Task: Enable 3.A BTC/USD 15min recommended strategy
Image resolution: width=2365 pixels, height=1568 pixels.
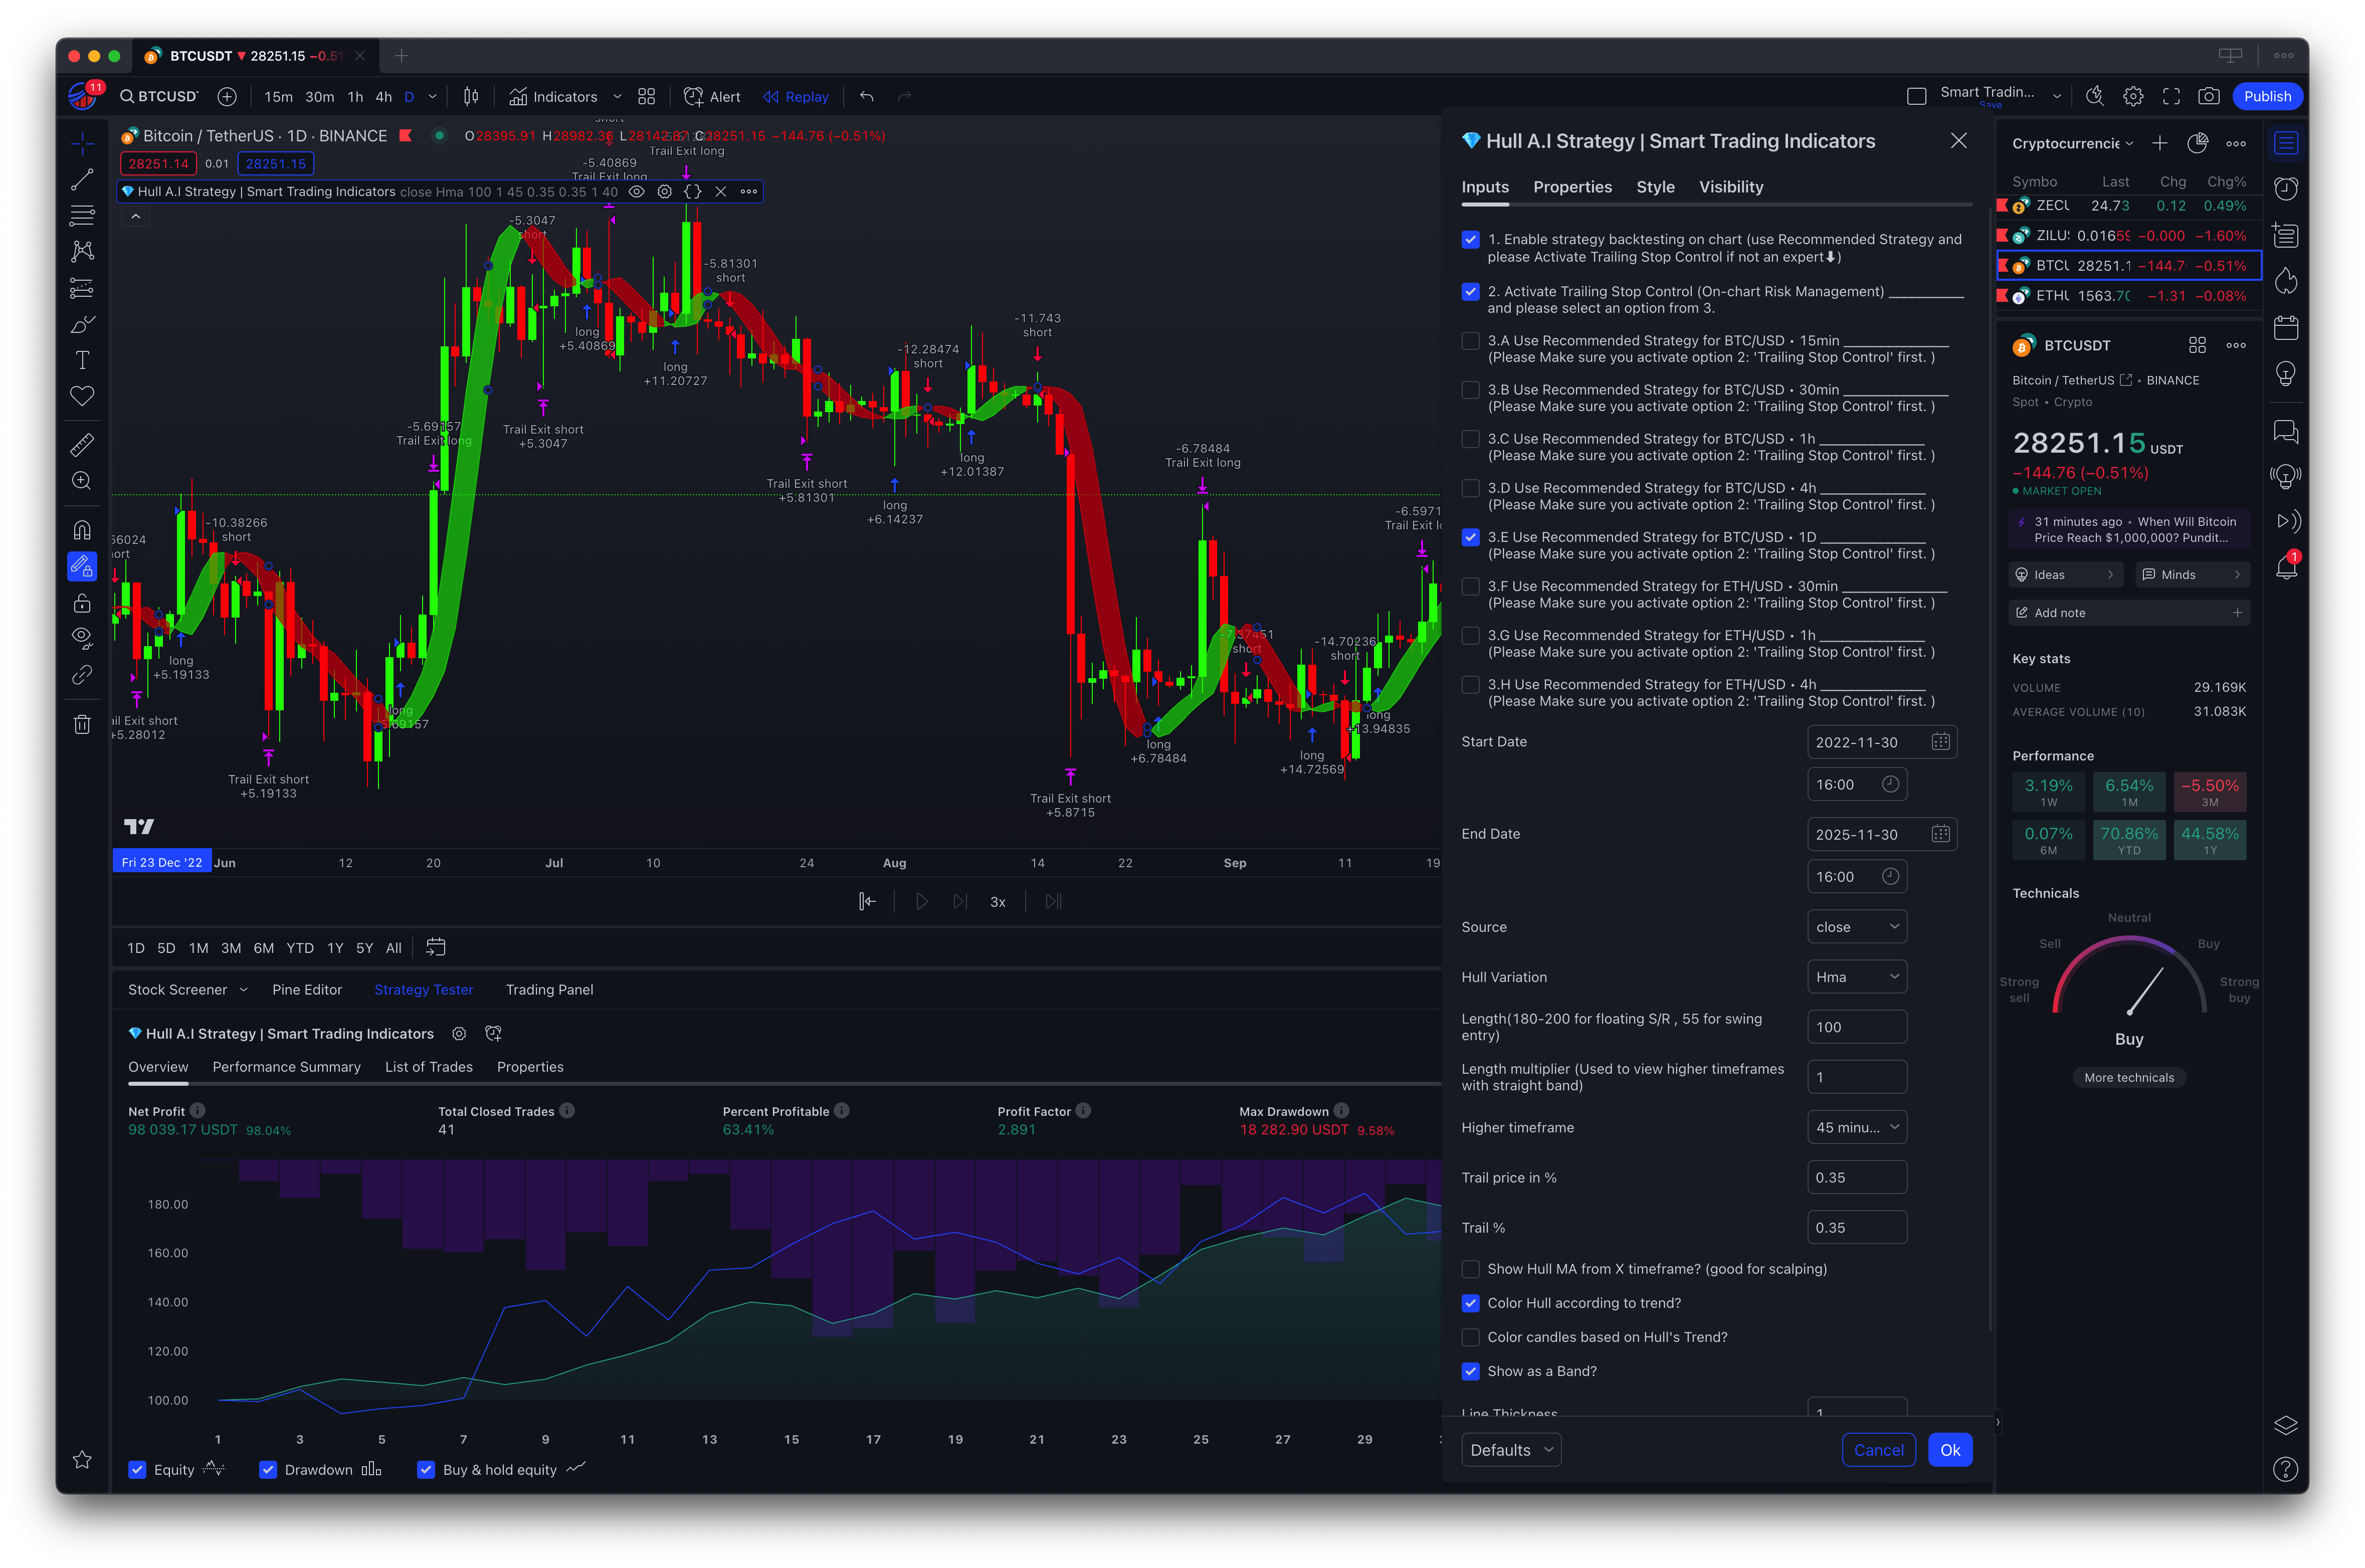Action: coord(1470,341)
